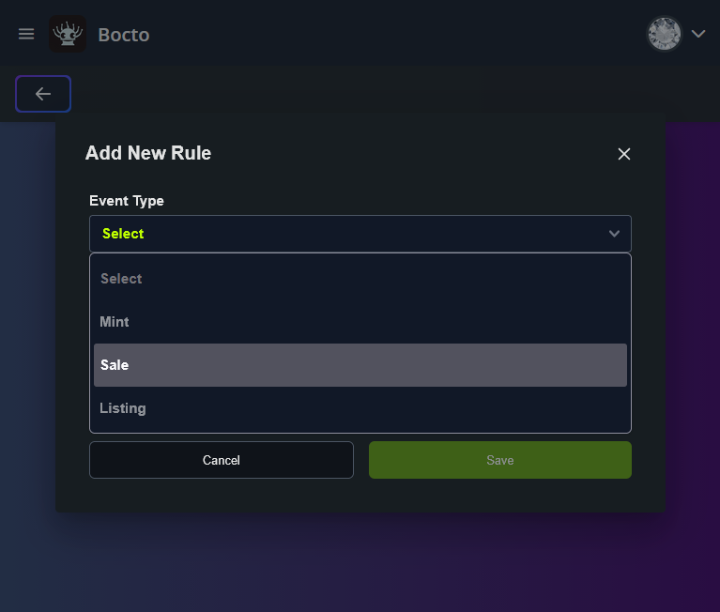
Task: Click the Bocto app title text
Action: point(124,35)
